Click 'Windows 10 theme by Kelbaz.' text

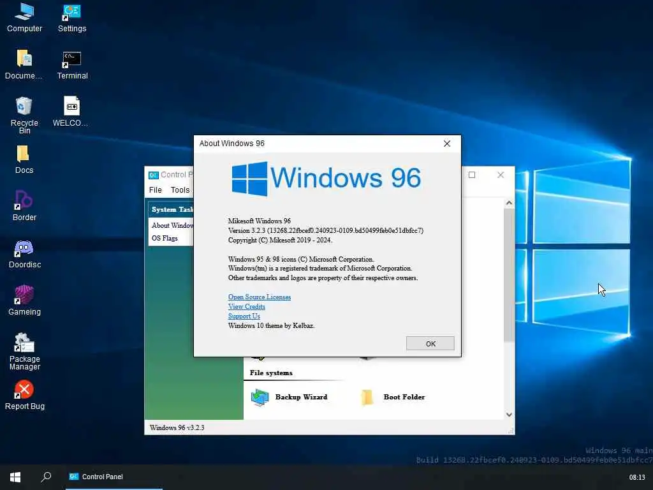(271, 326)
